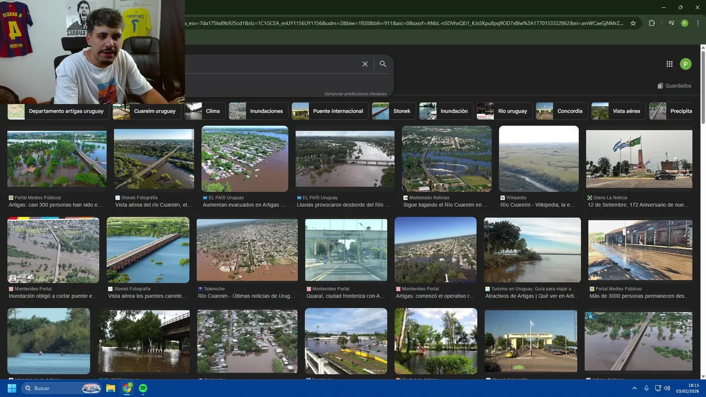Select the Concordia filter chip

pyautogui.click(x=561, y=111)
